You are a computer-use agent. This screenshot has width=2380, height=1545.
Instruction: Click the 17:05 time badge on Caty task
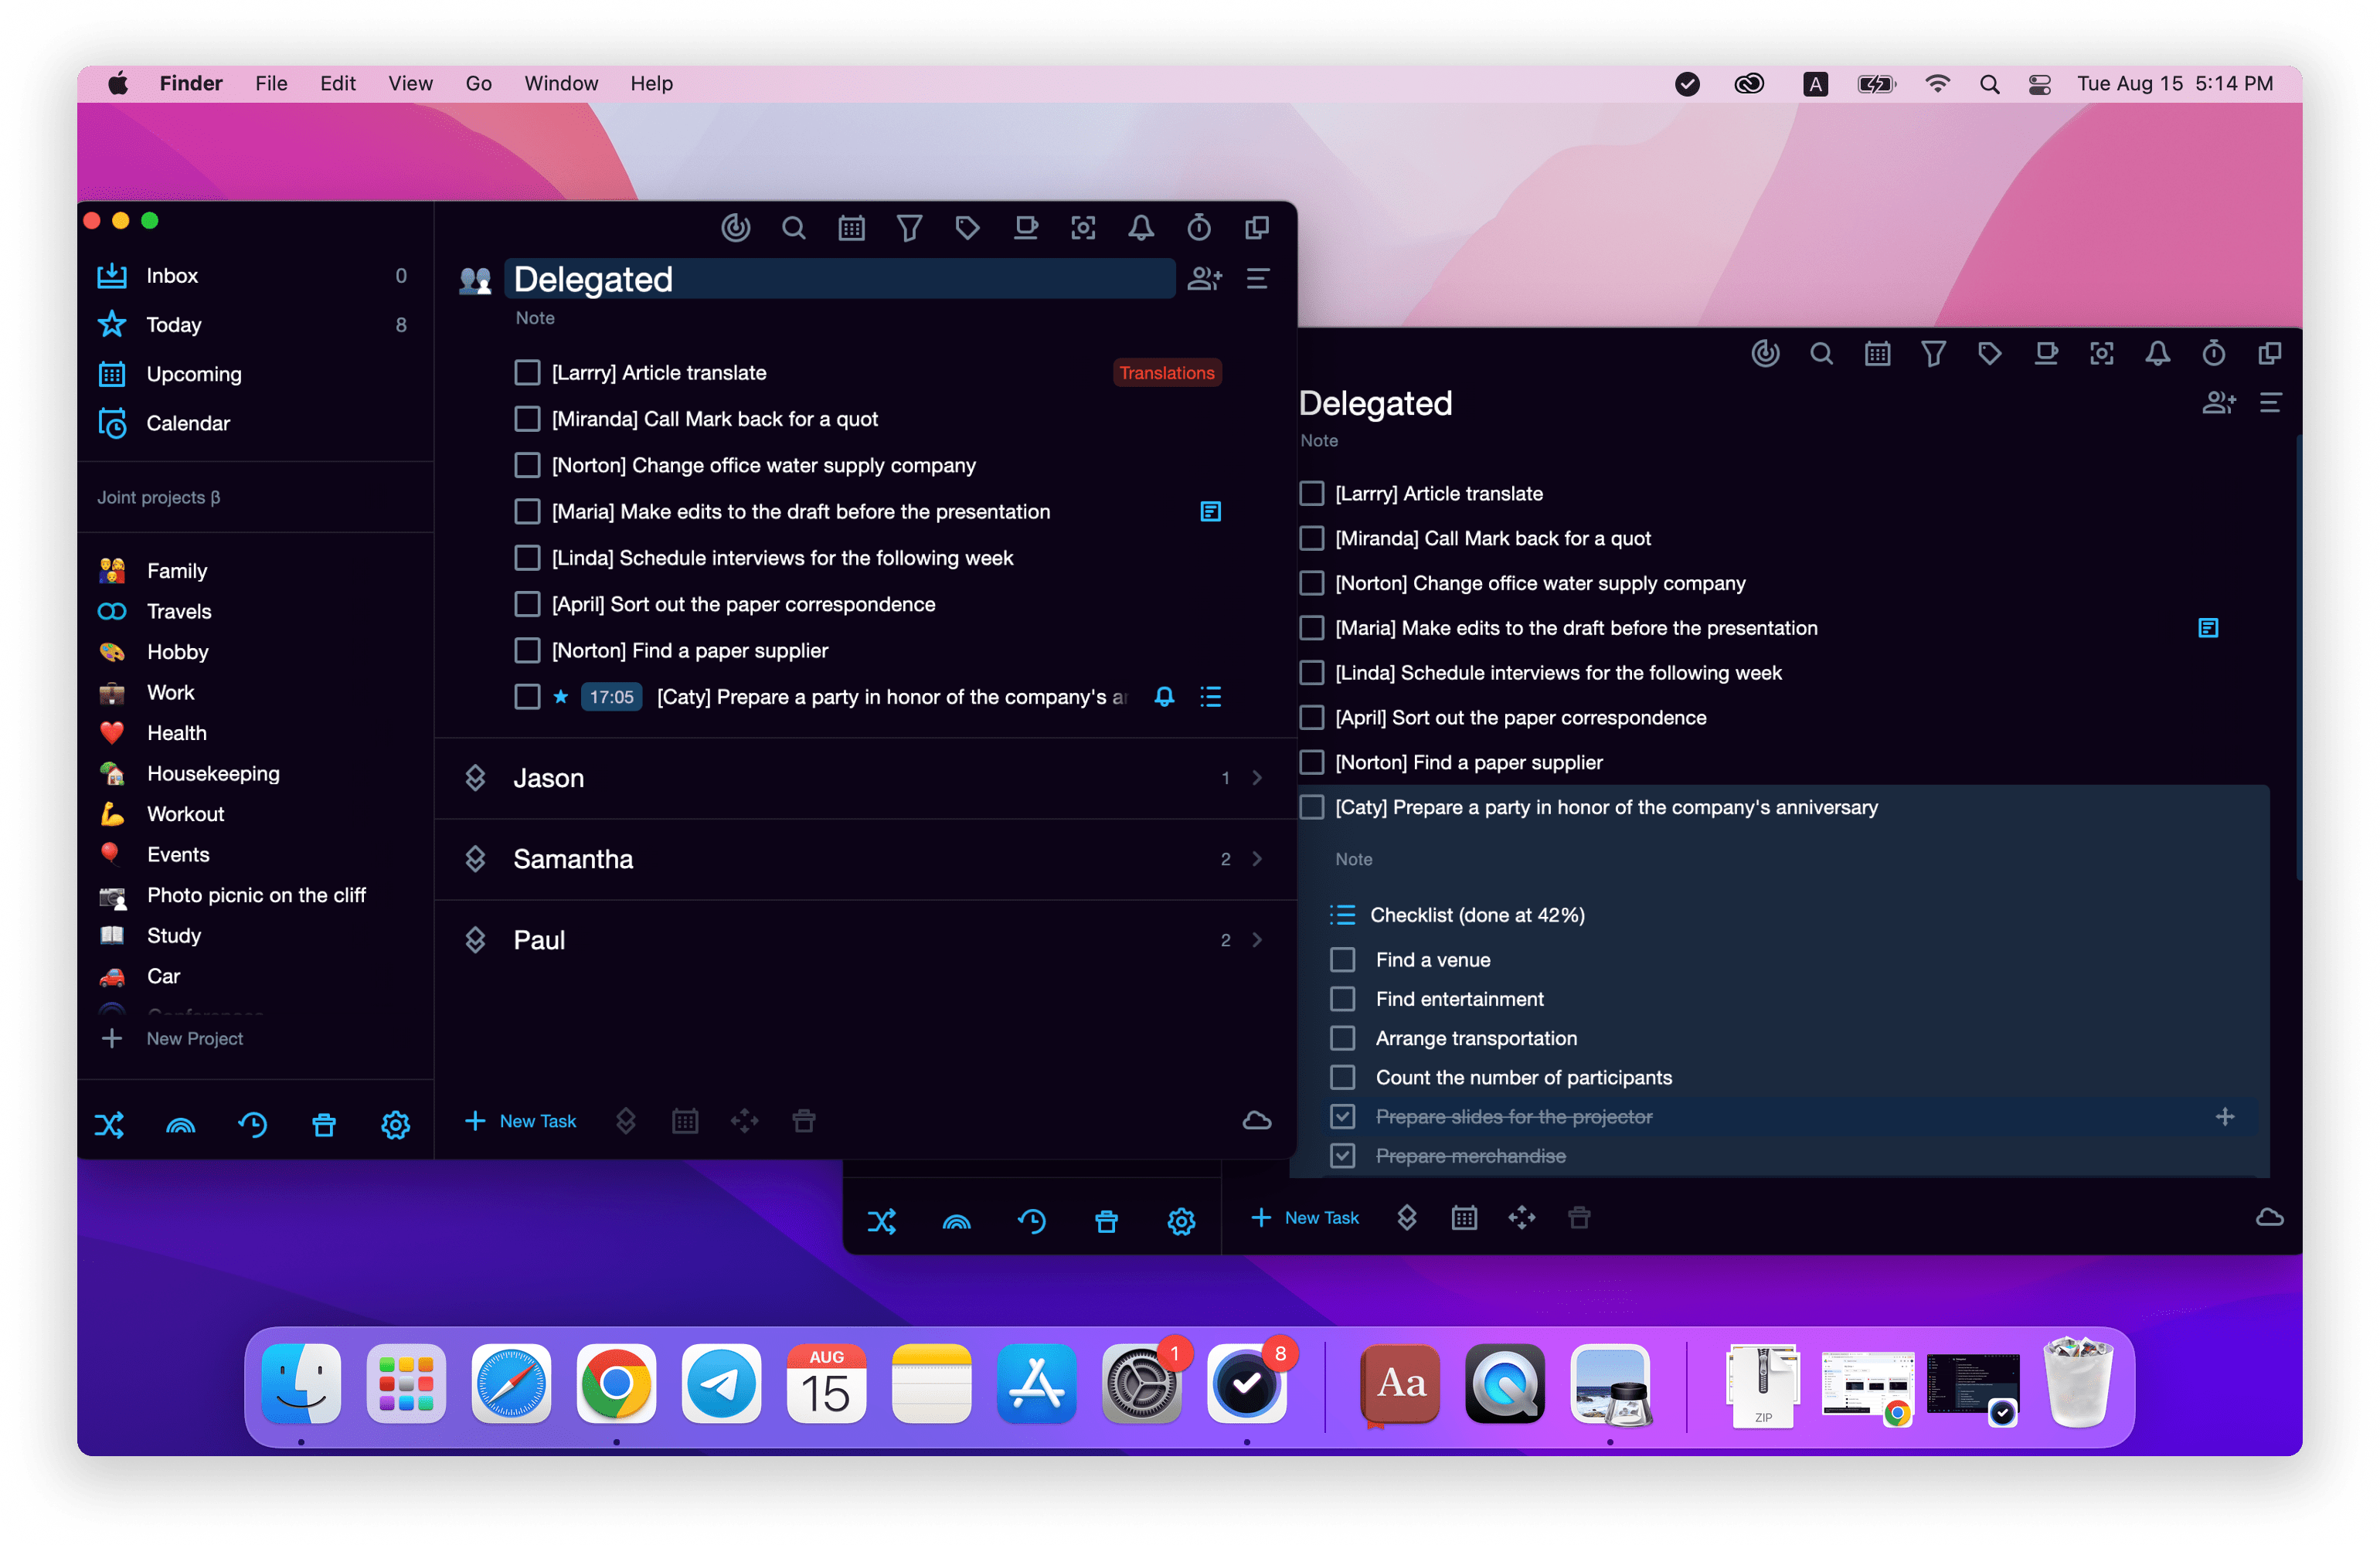click(611, 697)
